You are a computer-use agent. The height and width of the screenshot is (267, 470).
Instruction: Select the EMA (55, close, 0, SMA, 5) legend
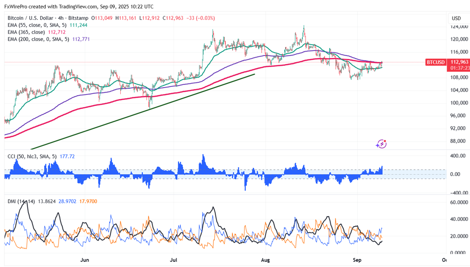click(37, 25)
